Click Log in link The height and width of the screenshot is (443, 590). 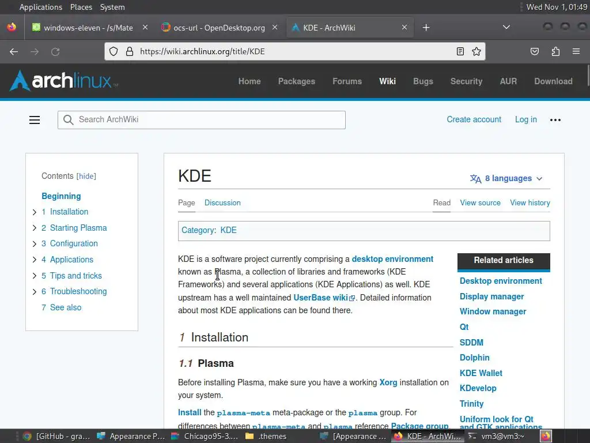coord(525,119)
